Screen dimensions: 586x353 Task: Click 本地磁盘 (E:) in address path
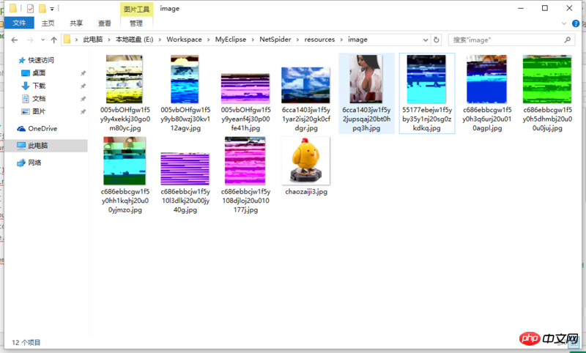pyautogui.click(x=135, y=40)
